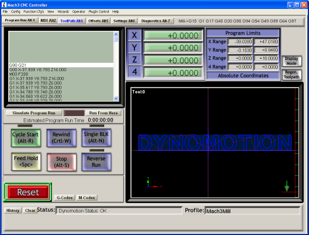This screenshot has width=309, height=235.
Task: Open the PlugIn Control menu
Action: [x=99, y=12]
